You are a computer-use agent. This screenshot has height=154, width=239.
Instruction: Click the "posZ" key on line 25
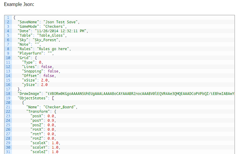pos(37,125)
